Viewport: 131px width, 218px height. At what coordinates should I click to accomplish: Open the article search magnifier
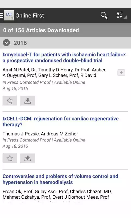pyautogui.click(x=104, y=15)
